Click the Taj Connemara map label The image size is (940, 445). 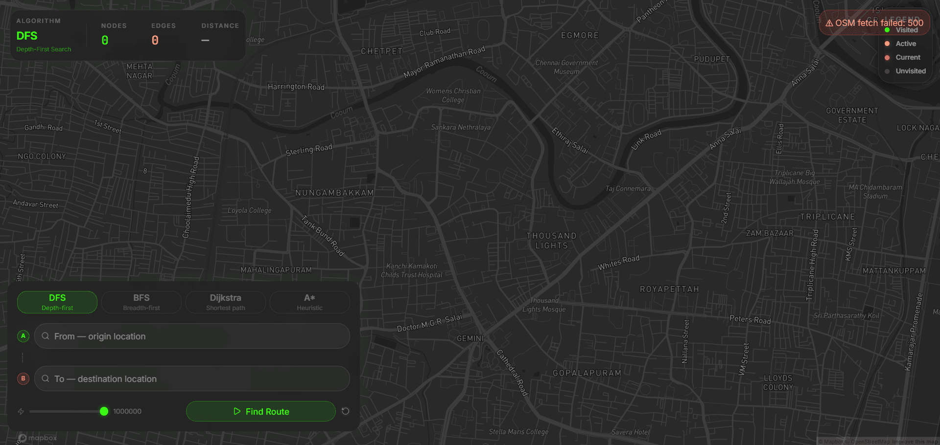(x=628, y=189)
